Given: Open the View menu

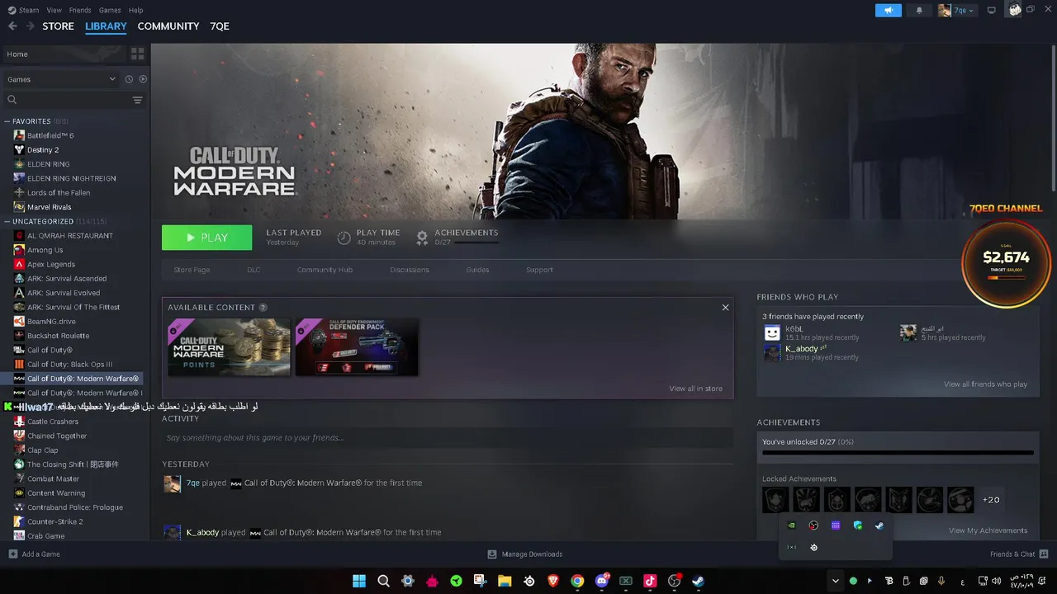Looking at the screenshot, I should 55,10.
